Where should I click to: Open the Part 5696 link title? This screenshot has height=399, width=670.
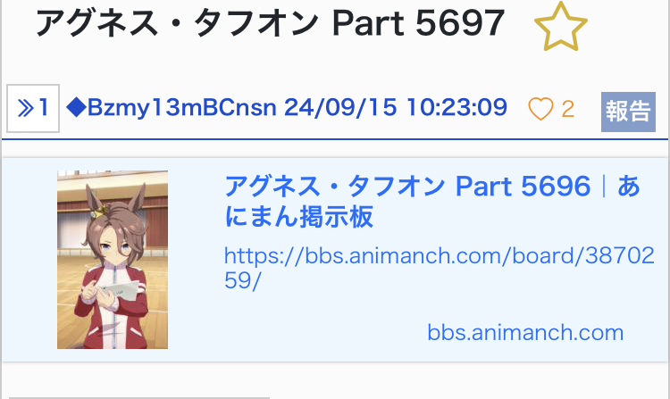click(432, 201)
